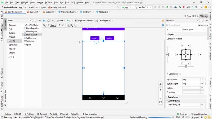212x119 pixels.
Task: Zoom in with plus button
Action: [x=160, y=90]
